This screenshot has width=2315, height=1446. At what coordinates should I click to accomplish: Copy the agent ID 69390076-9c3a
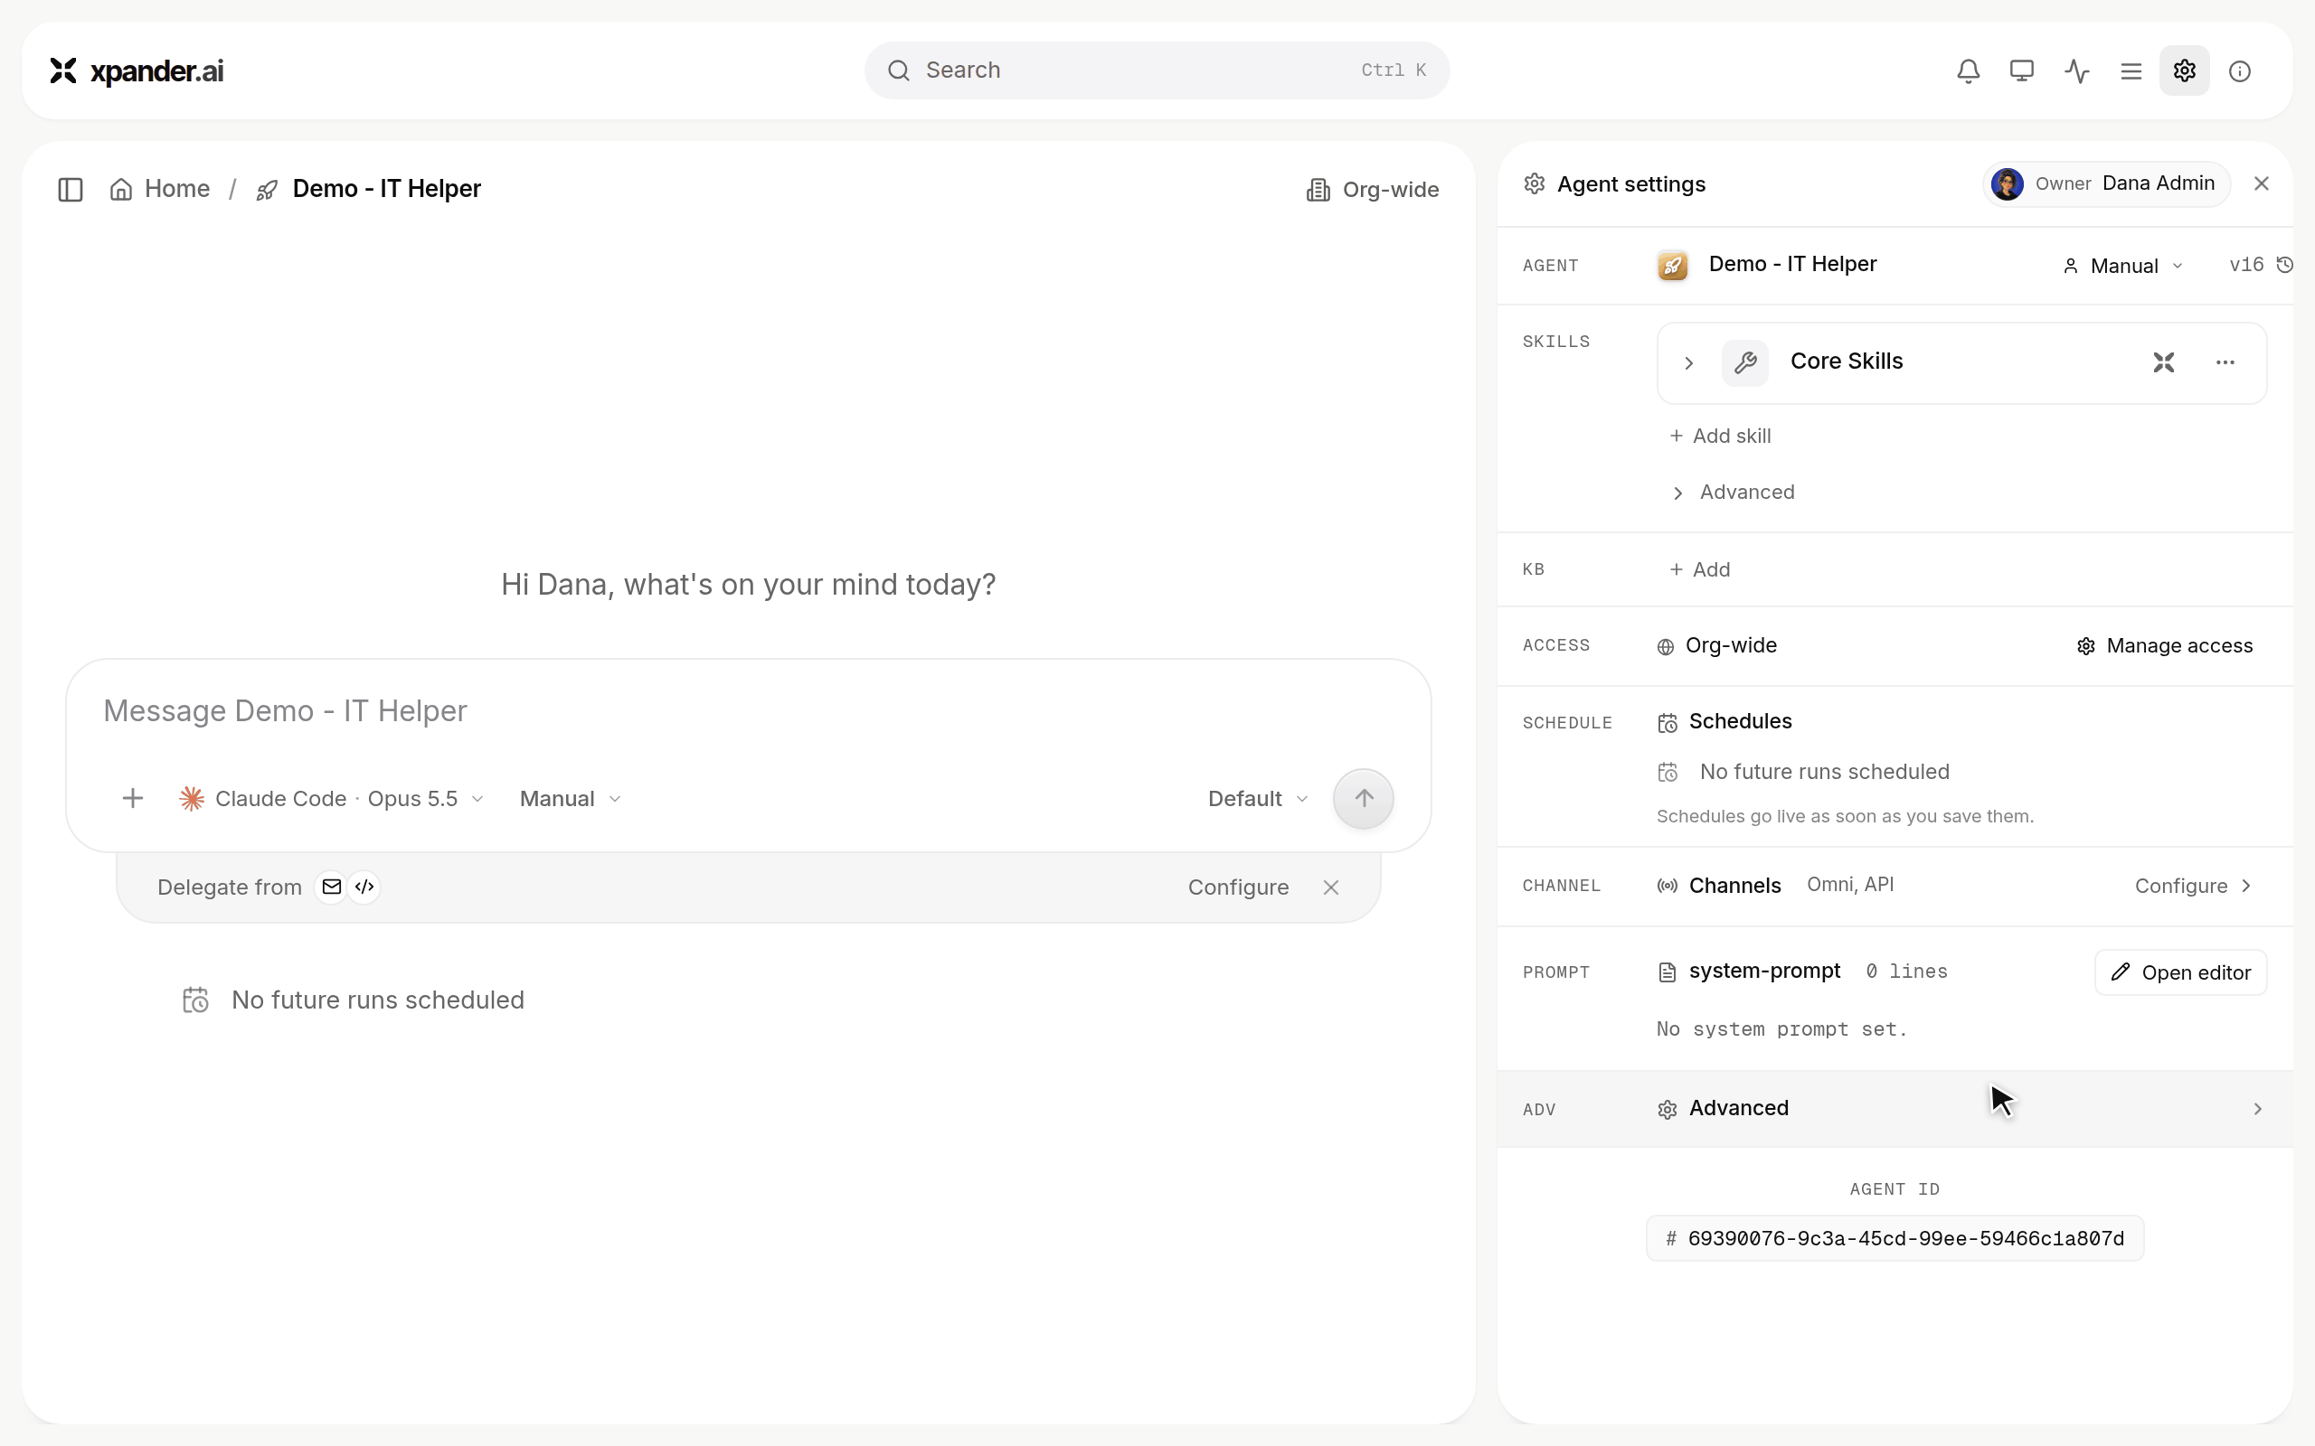[1895, 1239]
